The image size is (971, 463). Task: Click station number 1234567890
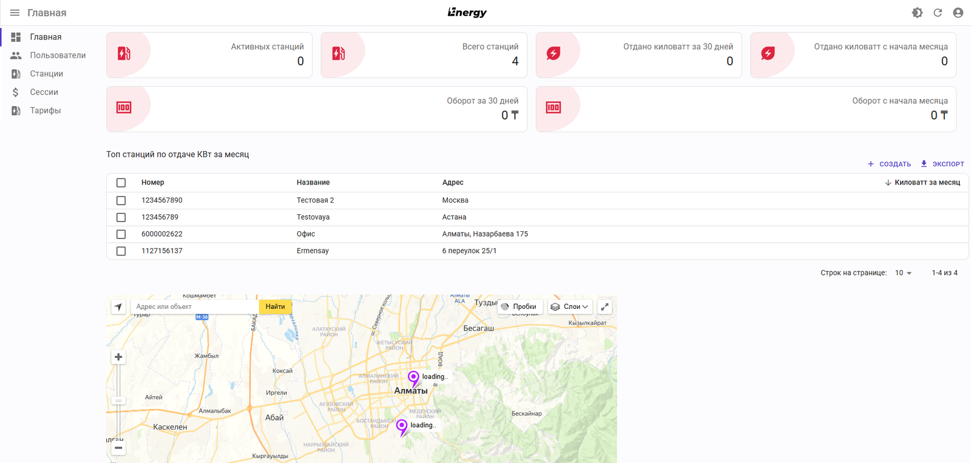162,200
